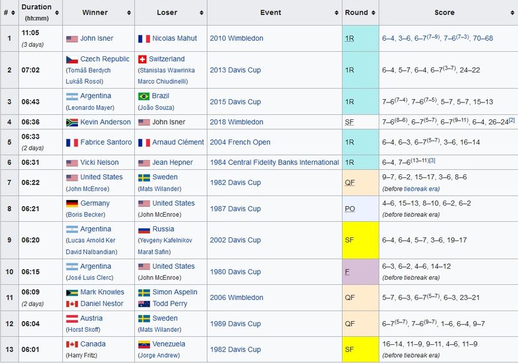The image size is (518, 363).
Task: Click the Switzerland flag icon
Action: point(142,59)
